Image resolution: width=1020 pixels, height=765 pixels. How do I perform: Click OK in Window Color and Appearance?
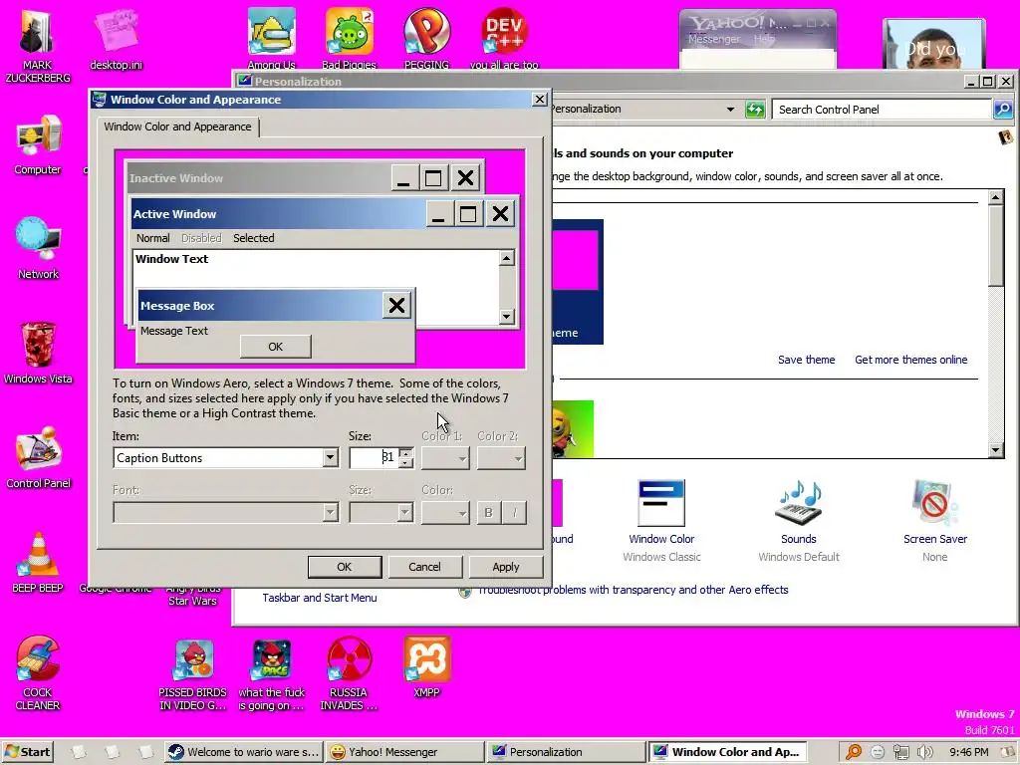pyautogui.click(x=344, y=567)
